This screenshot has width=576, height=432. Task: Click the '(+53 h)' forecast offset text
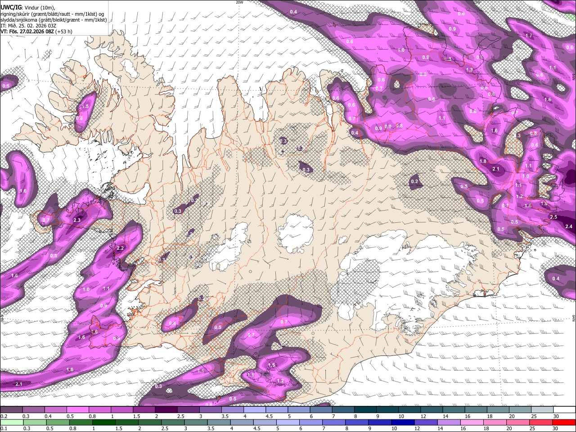64,32
